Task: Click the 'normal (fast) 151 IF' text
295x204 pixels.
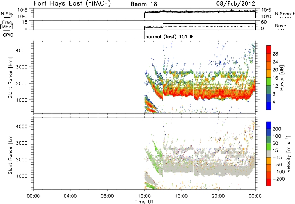Action: (169, 36)
